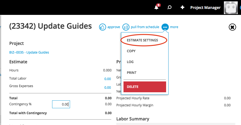Open the BIZ--0035 - Update Guides project link

point(29,52)
